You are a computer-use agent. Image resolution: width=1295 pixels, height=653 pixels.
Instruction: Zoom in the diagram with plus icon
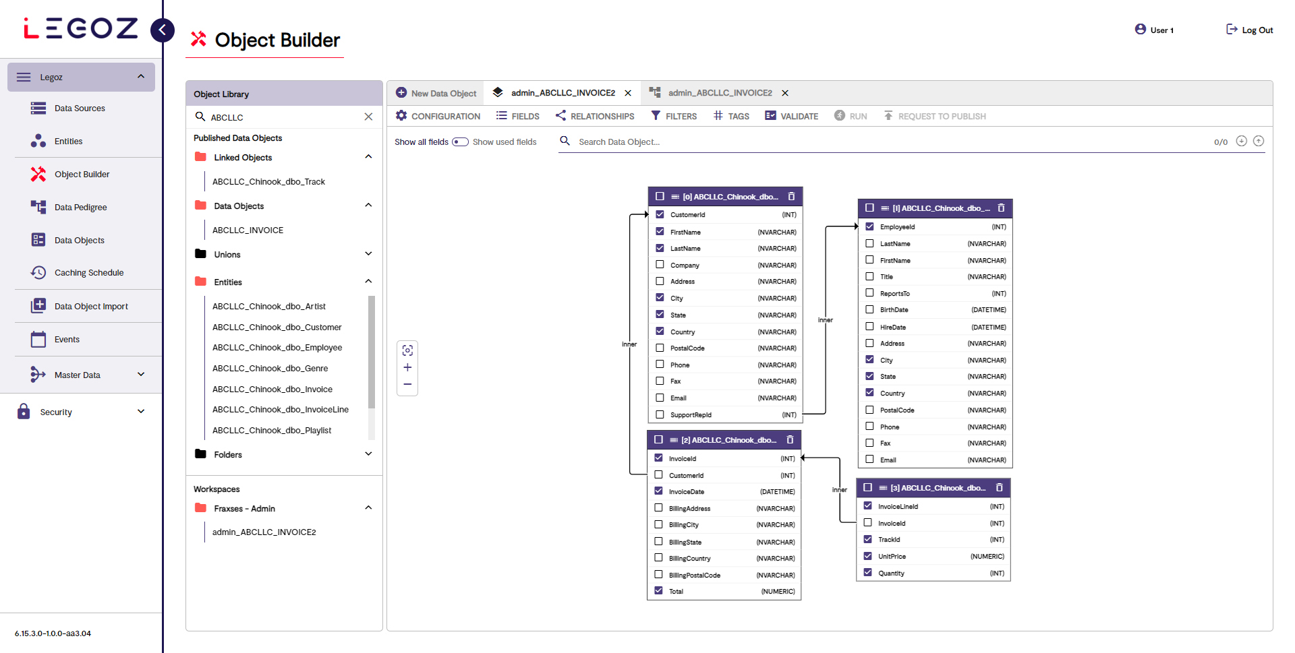pos(407,367)
